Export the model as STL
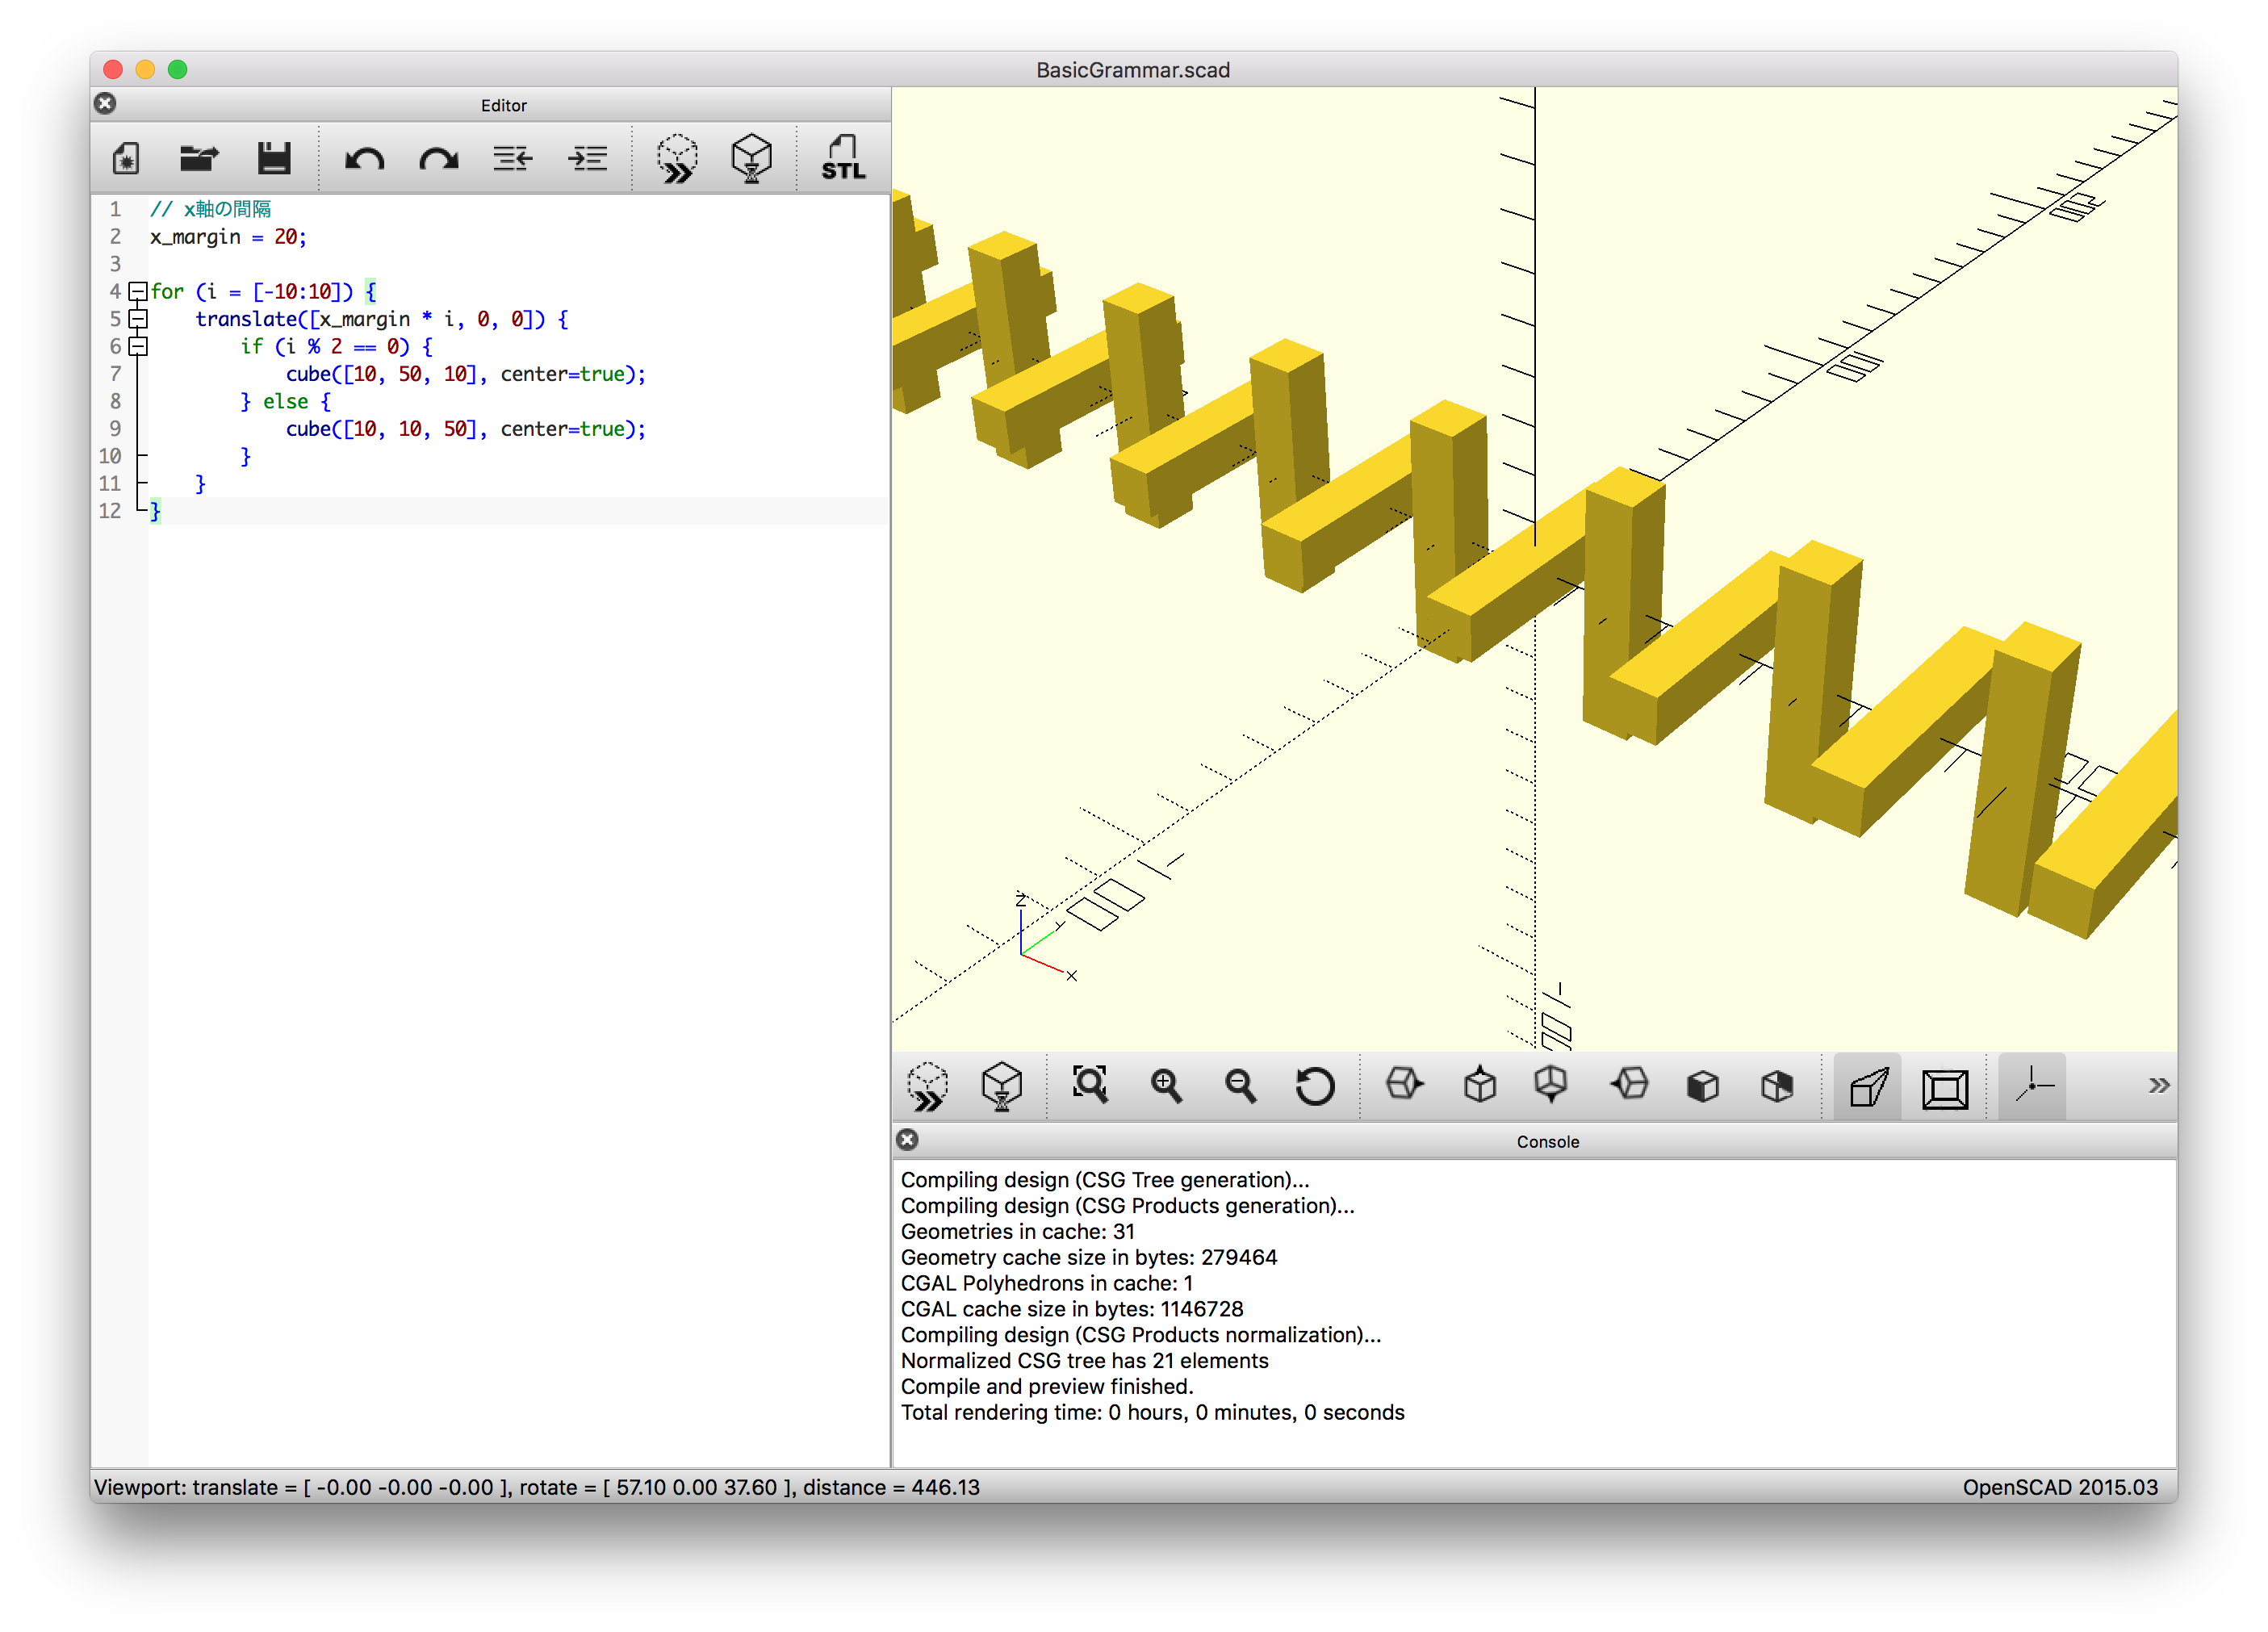2268x1632 pixels. coord(842,158)
